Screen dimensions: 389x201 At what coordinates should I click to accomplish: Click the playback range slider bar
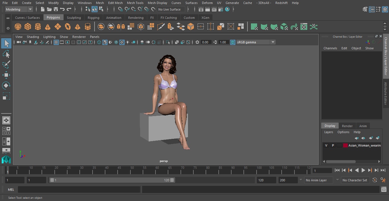112,180
